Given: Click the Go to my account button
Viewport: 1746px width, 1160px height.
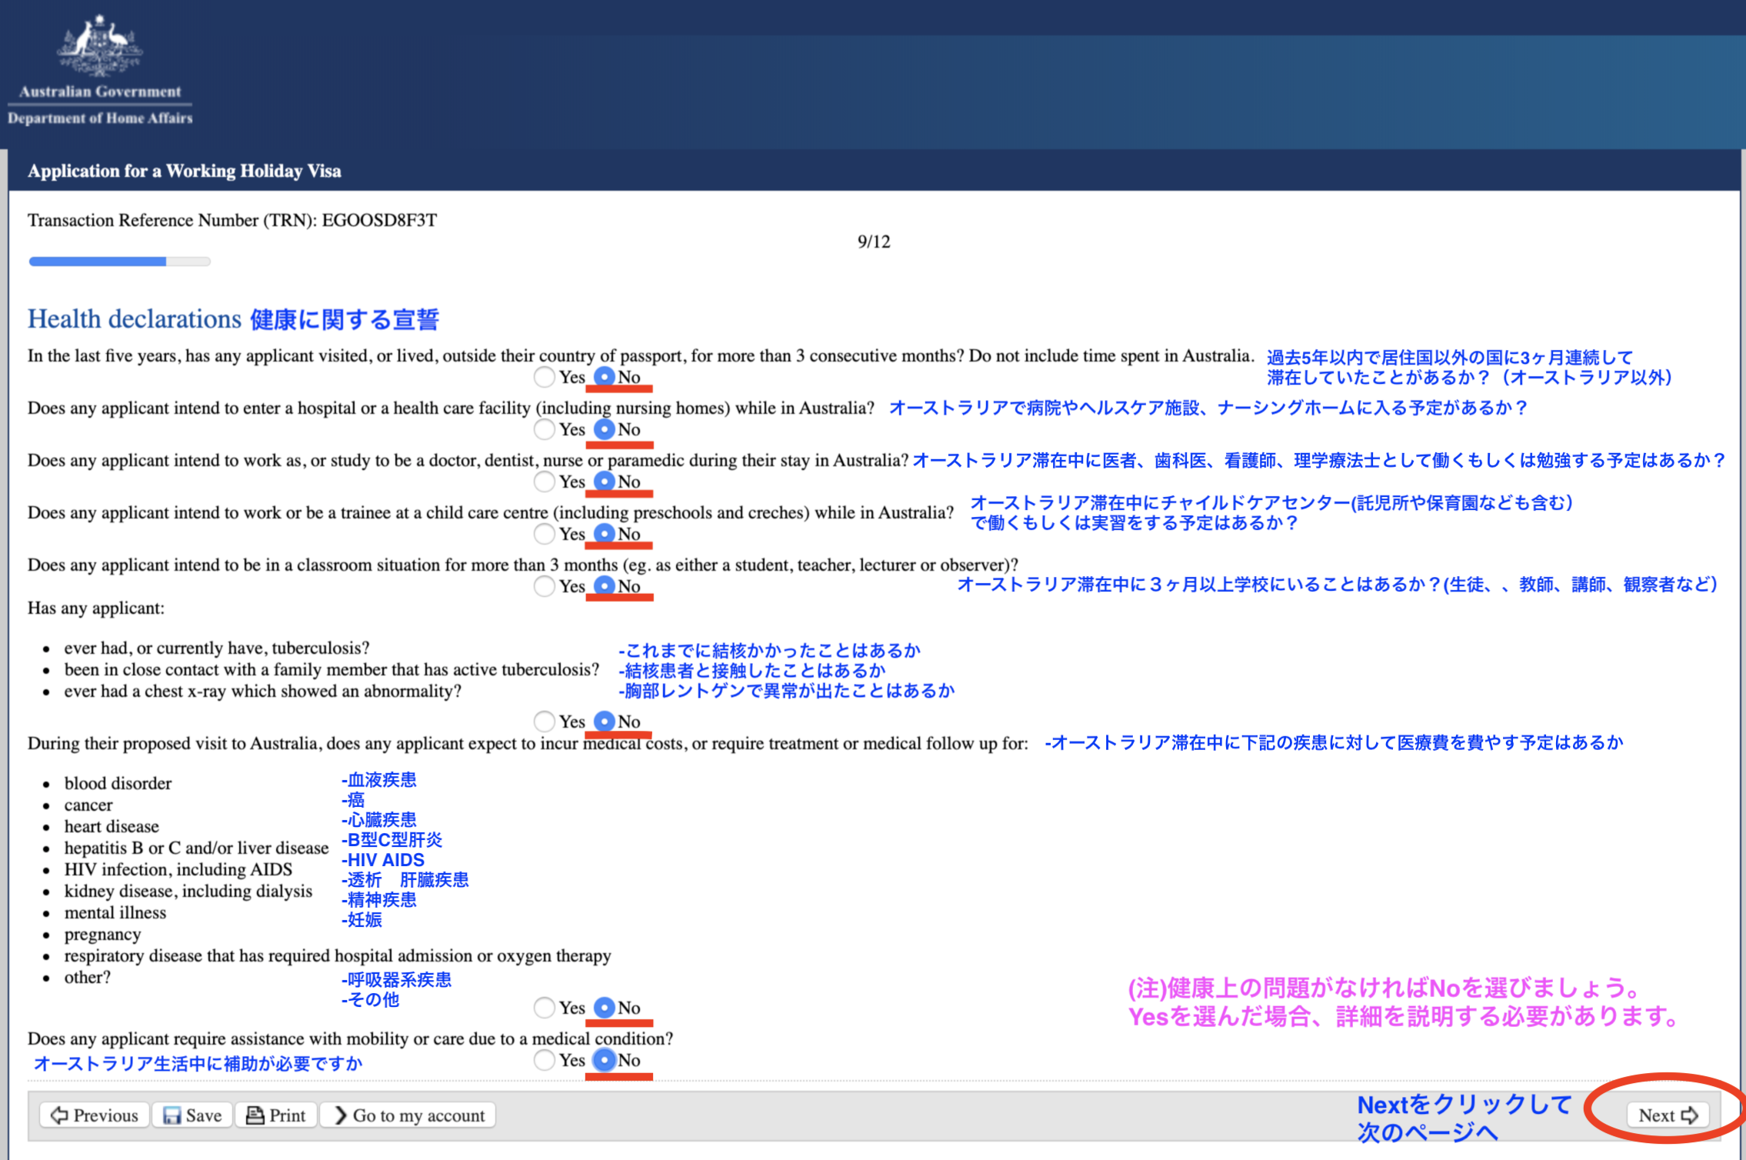Looking at the screenshot, I should tap(408, 1115).
